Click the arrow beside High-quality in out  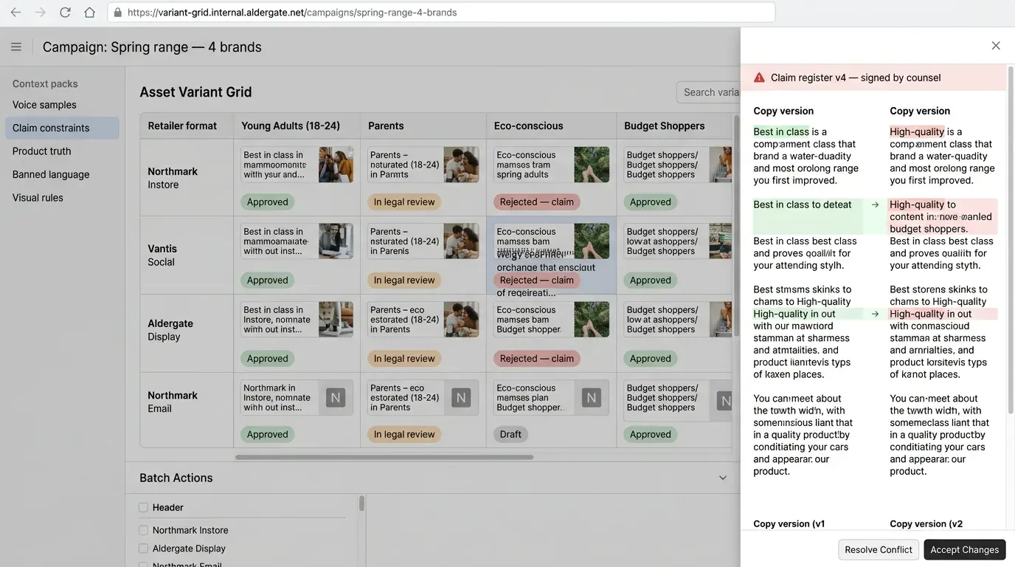[875, 314]
